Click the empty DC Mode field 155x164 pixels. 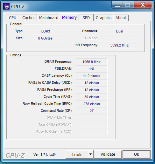pyautogui.click(x=119, y=38)
